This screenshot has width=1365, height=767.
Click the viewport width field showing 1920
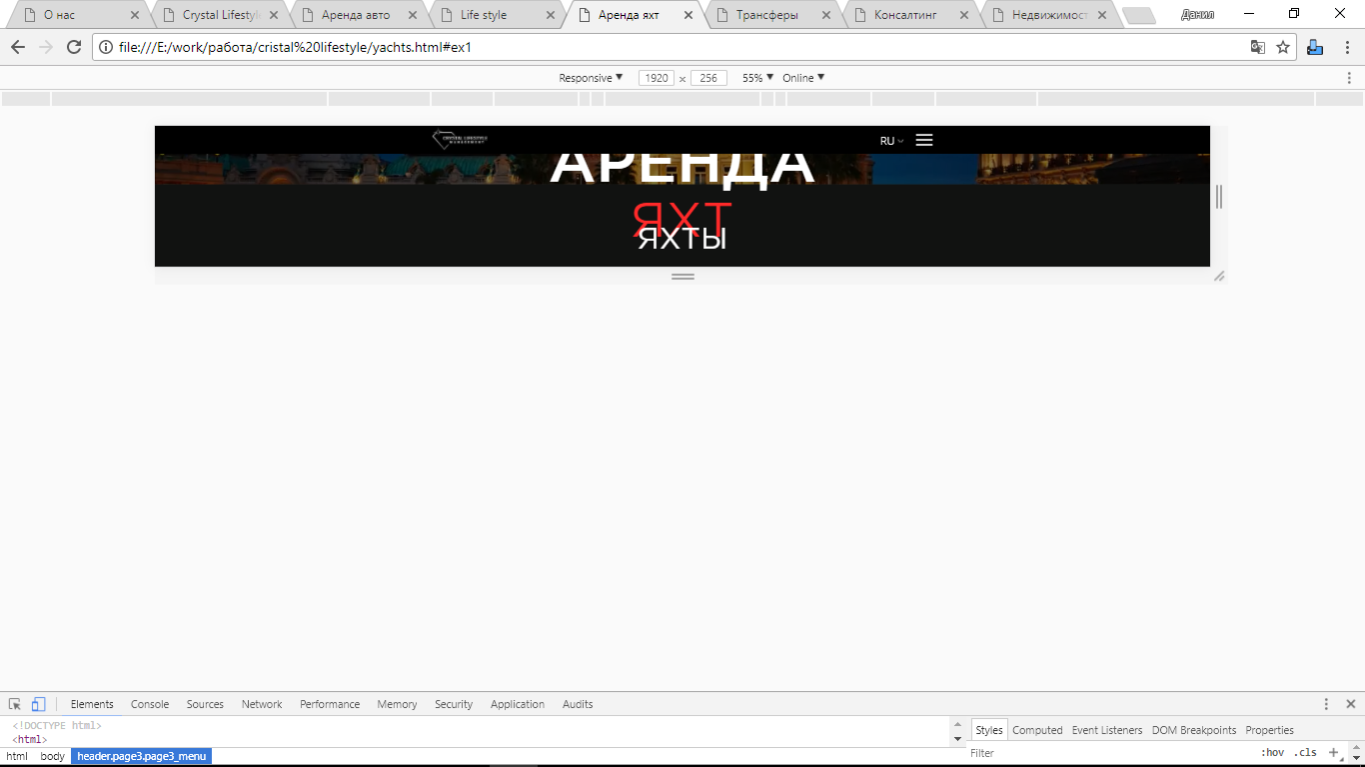(656, 78)
